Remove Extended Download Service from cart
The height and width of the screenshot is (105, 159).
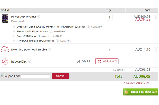click(156, 50)
